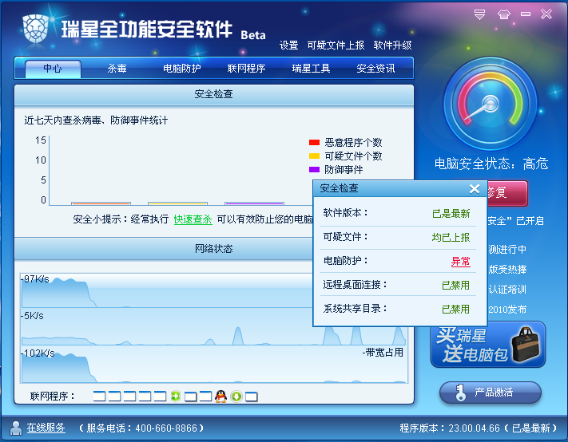Open the 买瑞星送电脑包 promo banner

tap(487, 345)
